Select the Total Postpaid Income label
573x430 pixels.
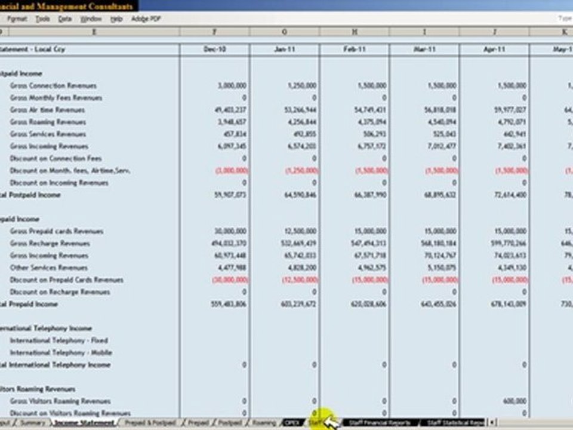point(30,195)
